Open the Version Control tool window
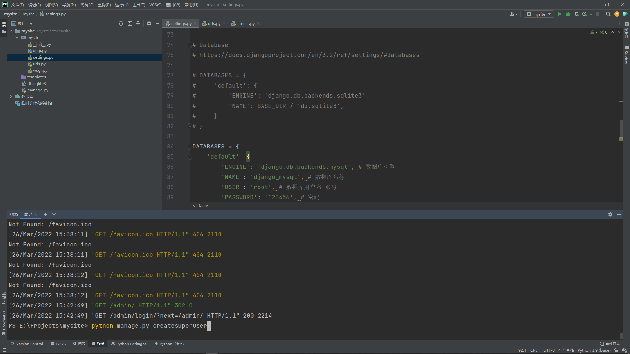 click(27, 344)
